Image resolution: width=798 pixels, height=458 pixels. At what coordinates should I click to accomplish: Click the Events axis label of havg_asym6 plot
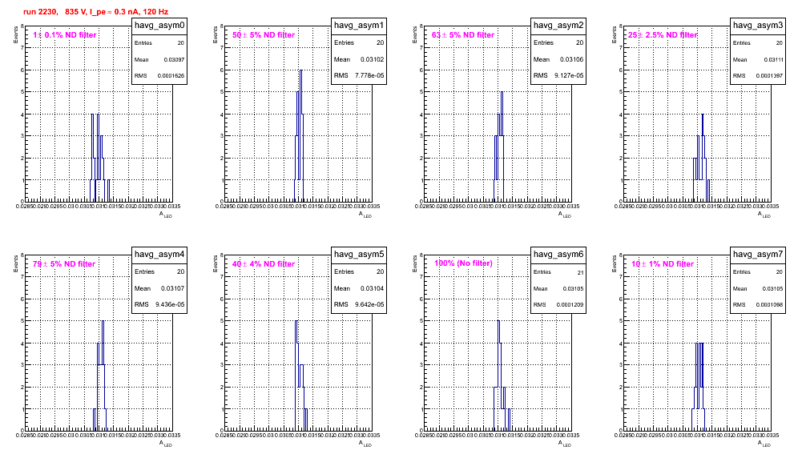[x=415, y=263]
